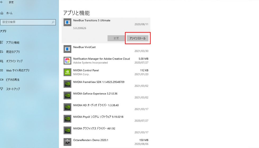The height and width of the screenshot is (148, 259).
Task: Click the NVIDIA GeForce Experience icon
Action: (67, 95)
